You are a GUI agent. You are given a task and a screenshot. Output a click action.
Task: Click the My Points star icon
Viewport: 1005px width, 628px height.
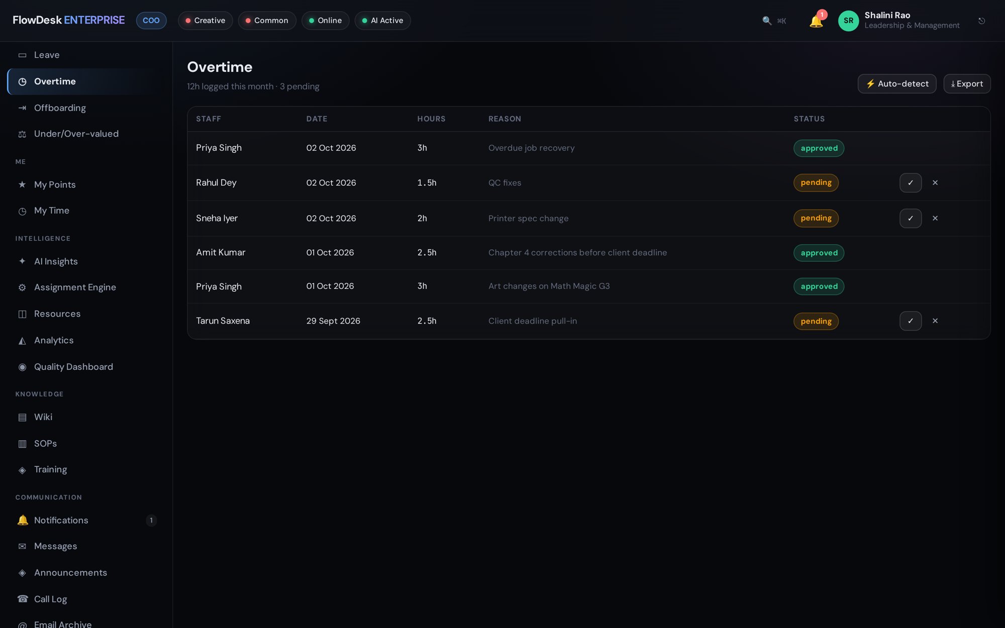click(x=22, y=185)
